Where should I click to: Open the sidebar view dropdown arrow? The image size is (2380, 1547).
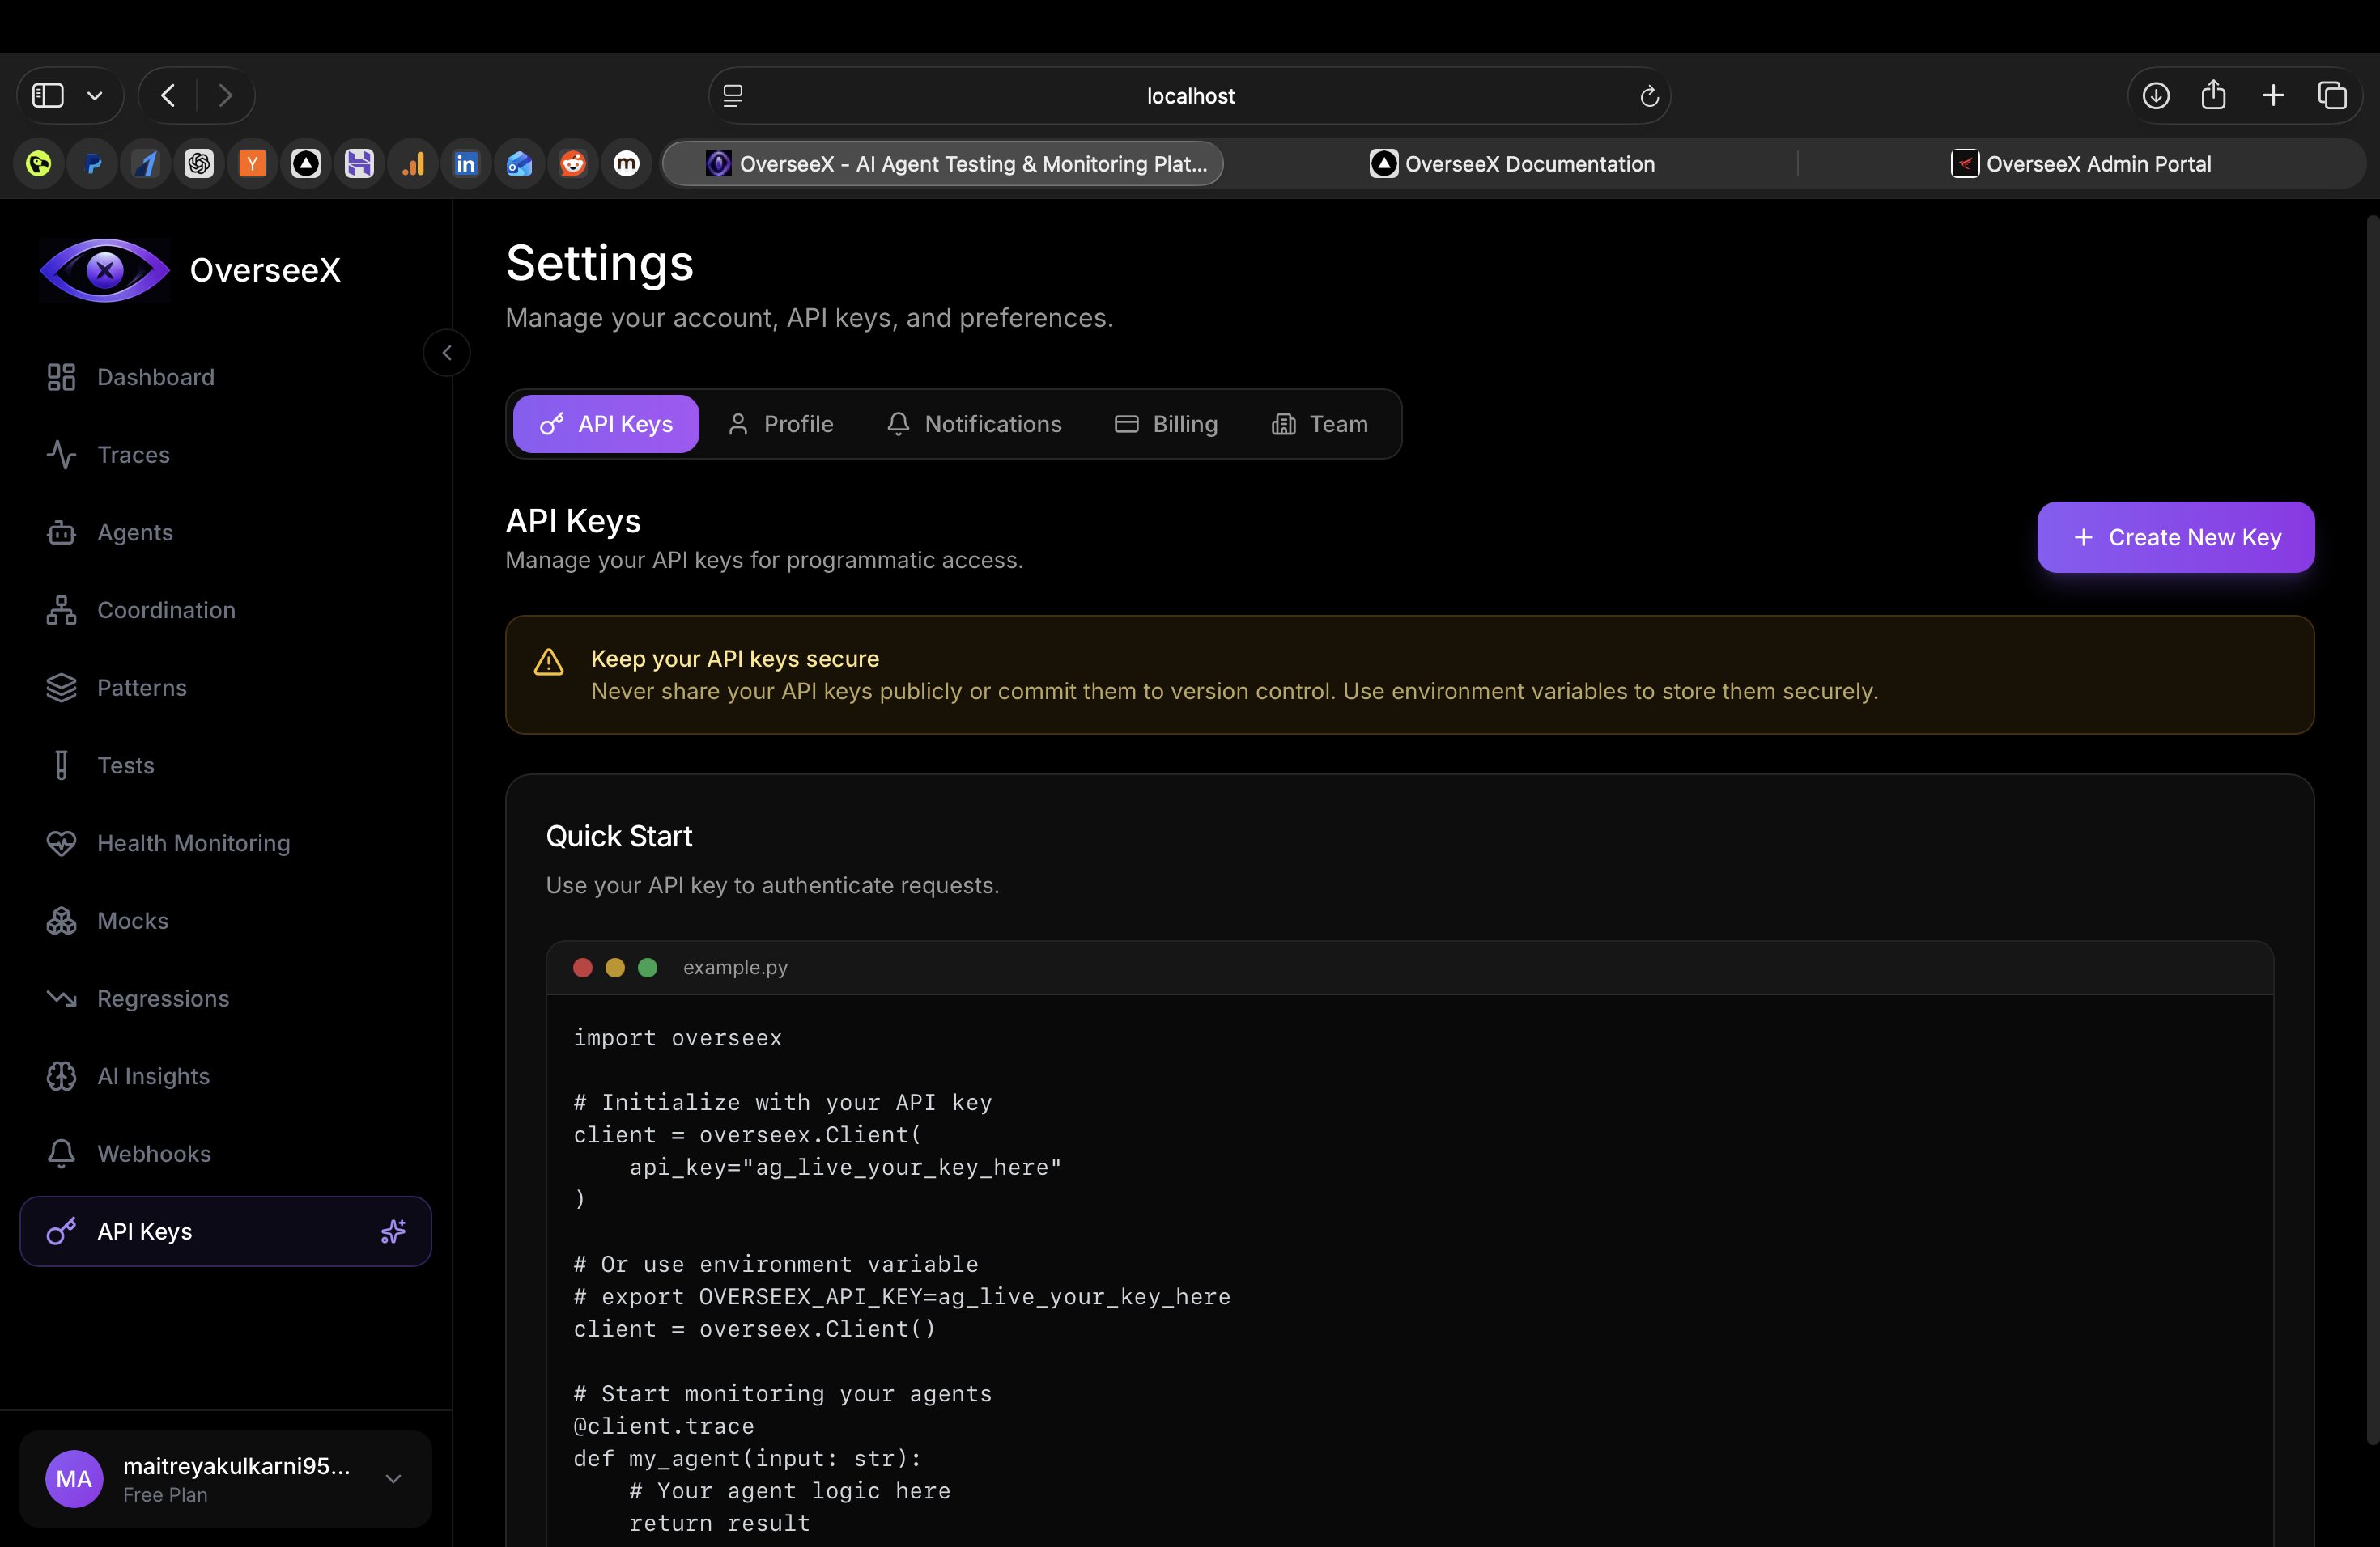[95, 95]
